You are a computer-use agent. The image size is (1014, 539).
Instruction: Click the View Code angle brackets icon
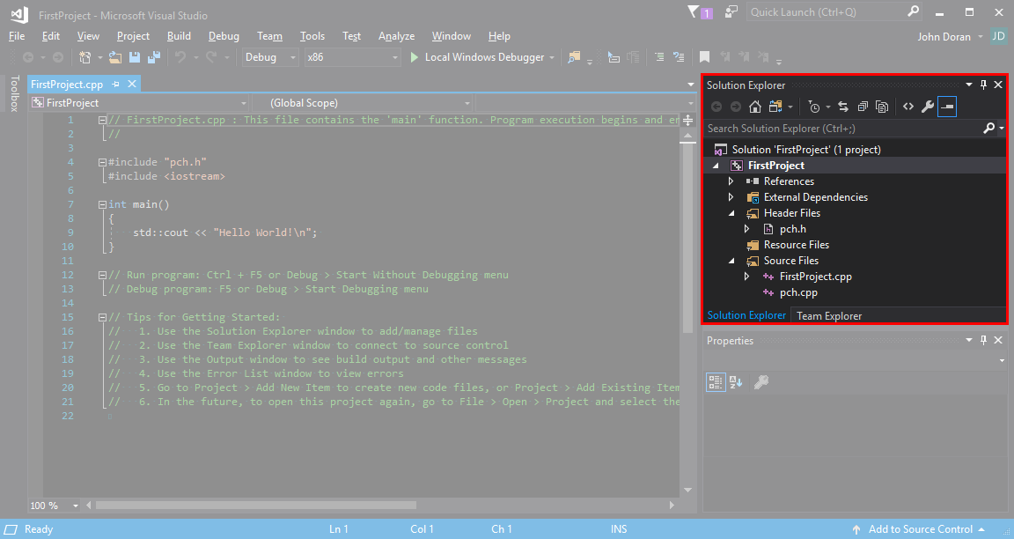[908, 107]
